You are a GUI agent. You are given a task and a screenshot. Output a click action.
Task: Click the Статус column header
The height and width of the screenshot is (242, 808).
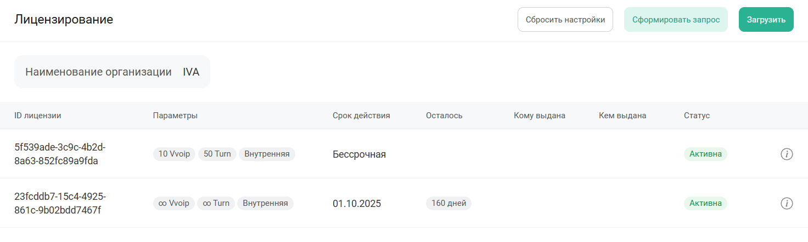pyautogui.click(x=697, y=116)
